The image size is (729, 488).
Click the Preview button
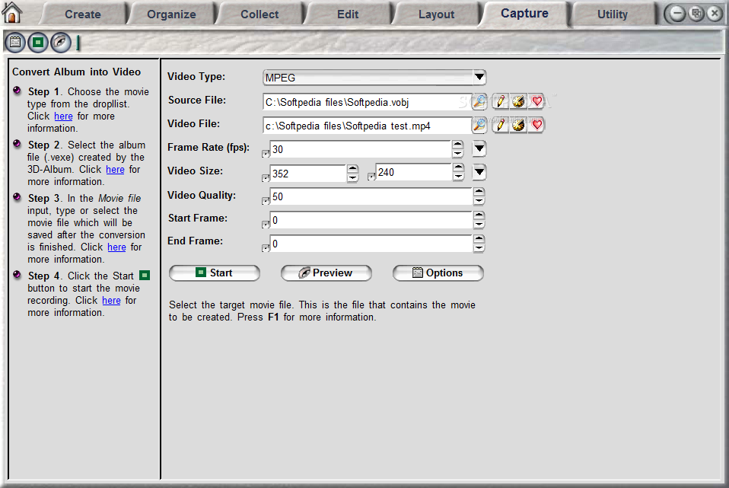[326, 273]
